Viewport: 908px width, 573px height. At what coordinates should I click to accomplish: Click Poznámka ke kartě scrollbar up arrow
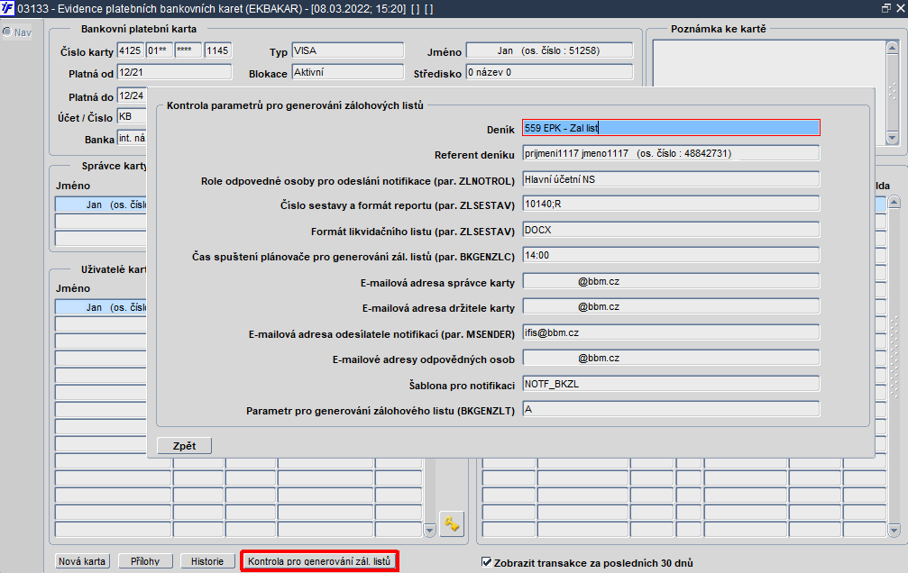point(893,48)
